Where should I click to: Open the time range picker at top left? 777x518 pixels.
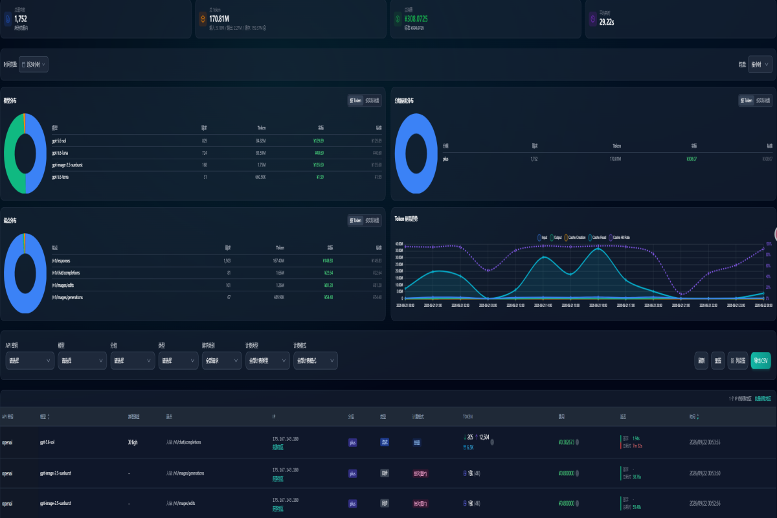click(34, 65)
